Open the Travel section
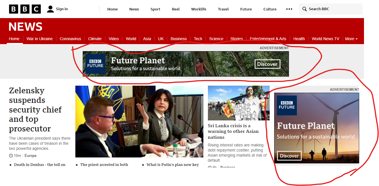 (223, 9)
